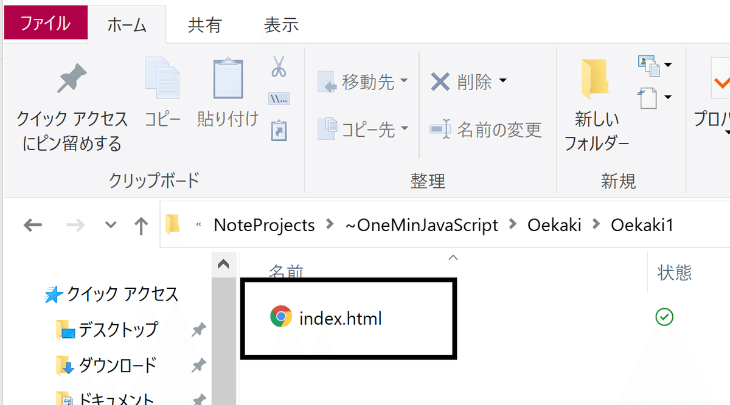The image size is (730, 405).
Task: Click the NoteProjects breadcrumb segment
Action: (x=264, y=226)
